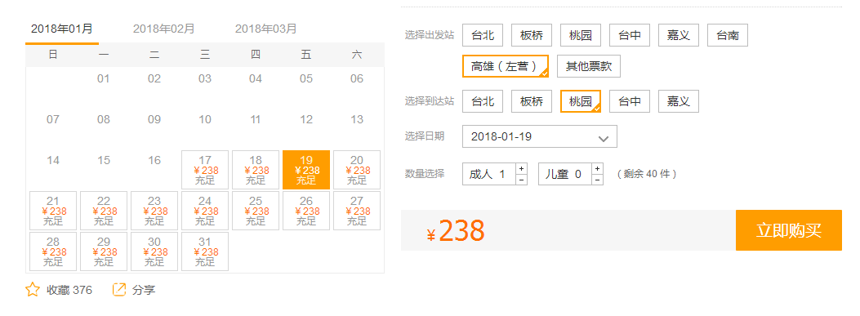
Task: Click the child quantity field
Action: 565,174
